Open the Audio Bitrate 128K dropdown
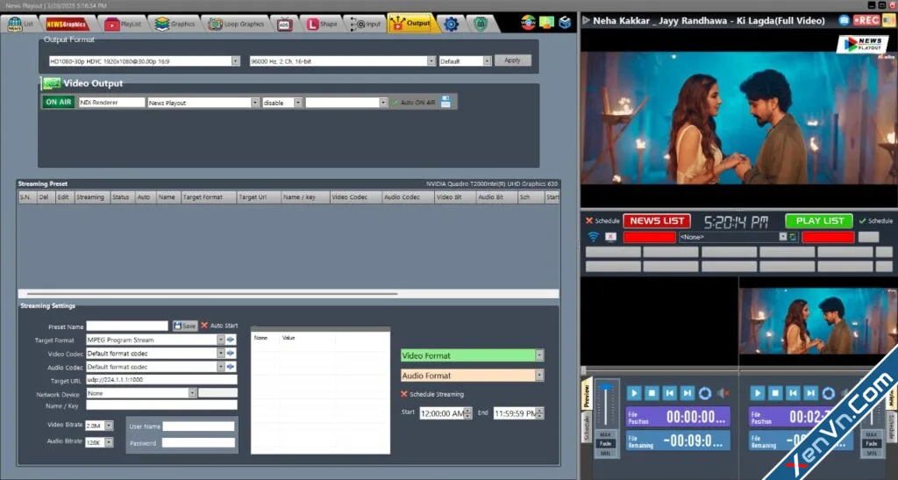This screenshot has width=898, height=480. [x=109, y=442]
